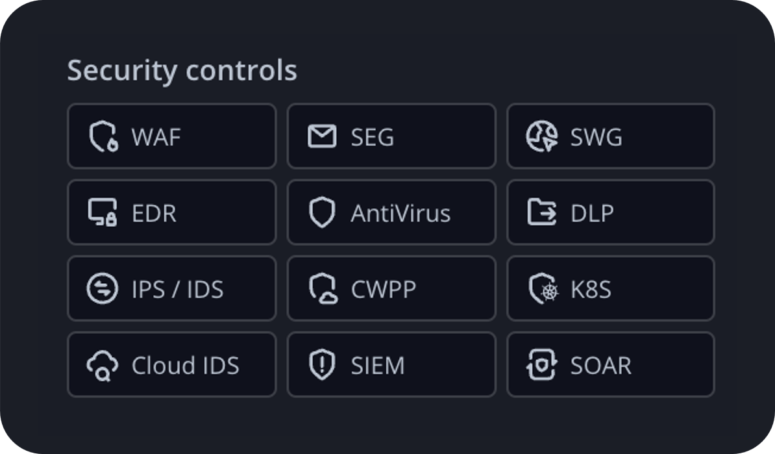Select the folder-export icon beside DLP
The width and height of the screenshot is (775, 454).
tap(541, 213)
